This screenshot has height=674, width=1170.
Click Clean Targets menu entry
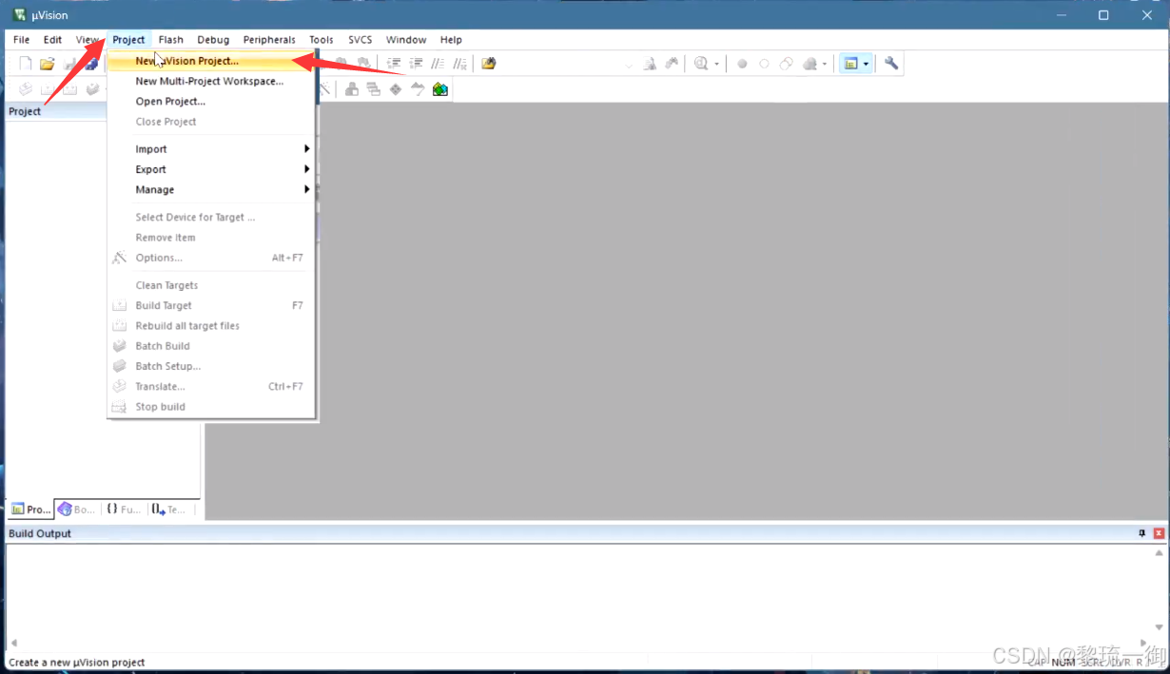click(x=211, y=285)
